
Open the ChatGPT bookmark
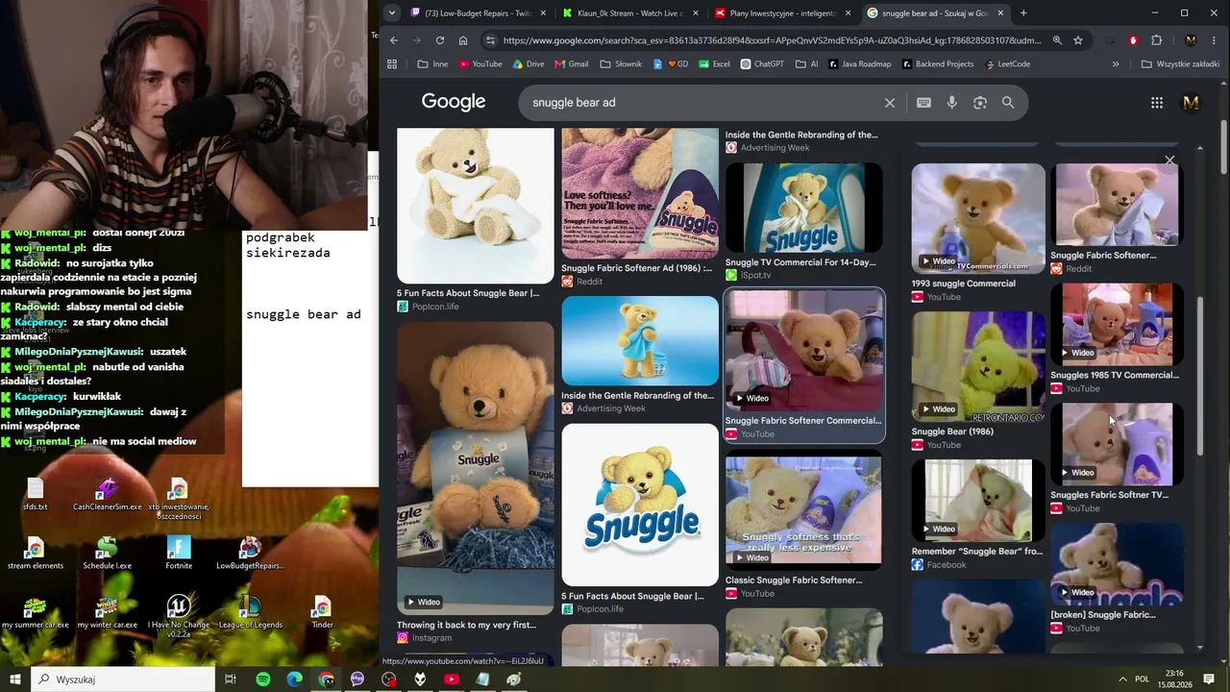click(762, 64)
